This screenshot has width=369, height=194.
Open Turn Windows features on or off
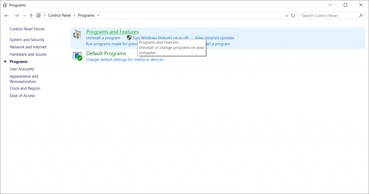coord(160,38)
